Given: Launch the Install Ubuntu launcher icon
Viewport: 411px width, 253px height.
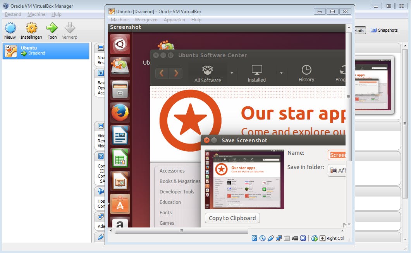Looking at the screenshot, I should pyautogui.click(x=120, y=67).
